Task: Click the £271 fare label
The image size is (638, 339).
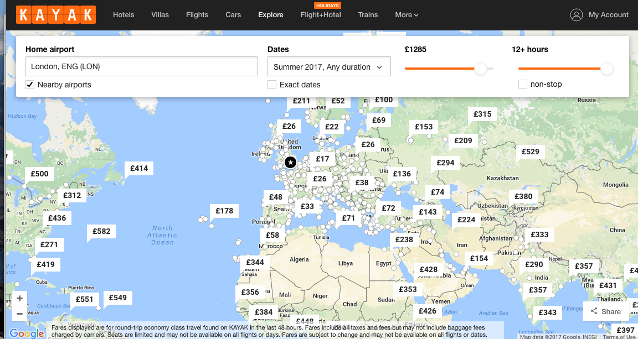Action: (49, 244)
